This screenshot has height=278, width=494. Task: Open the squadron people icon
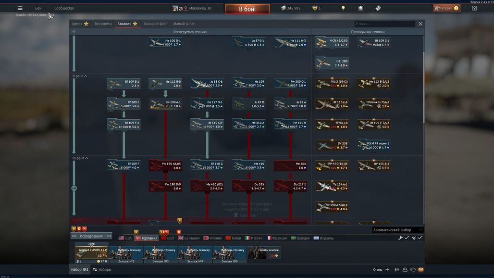pos(405,269)
